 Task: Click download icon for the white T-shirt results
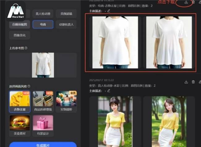[186, 2]
